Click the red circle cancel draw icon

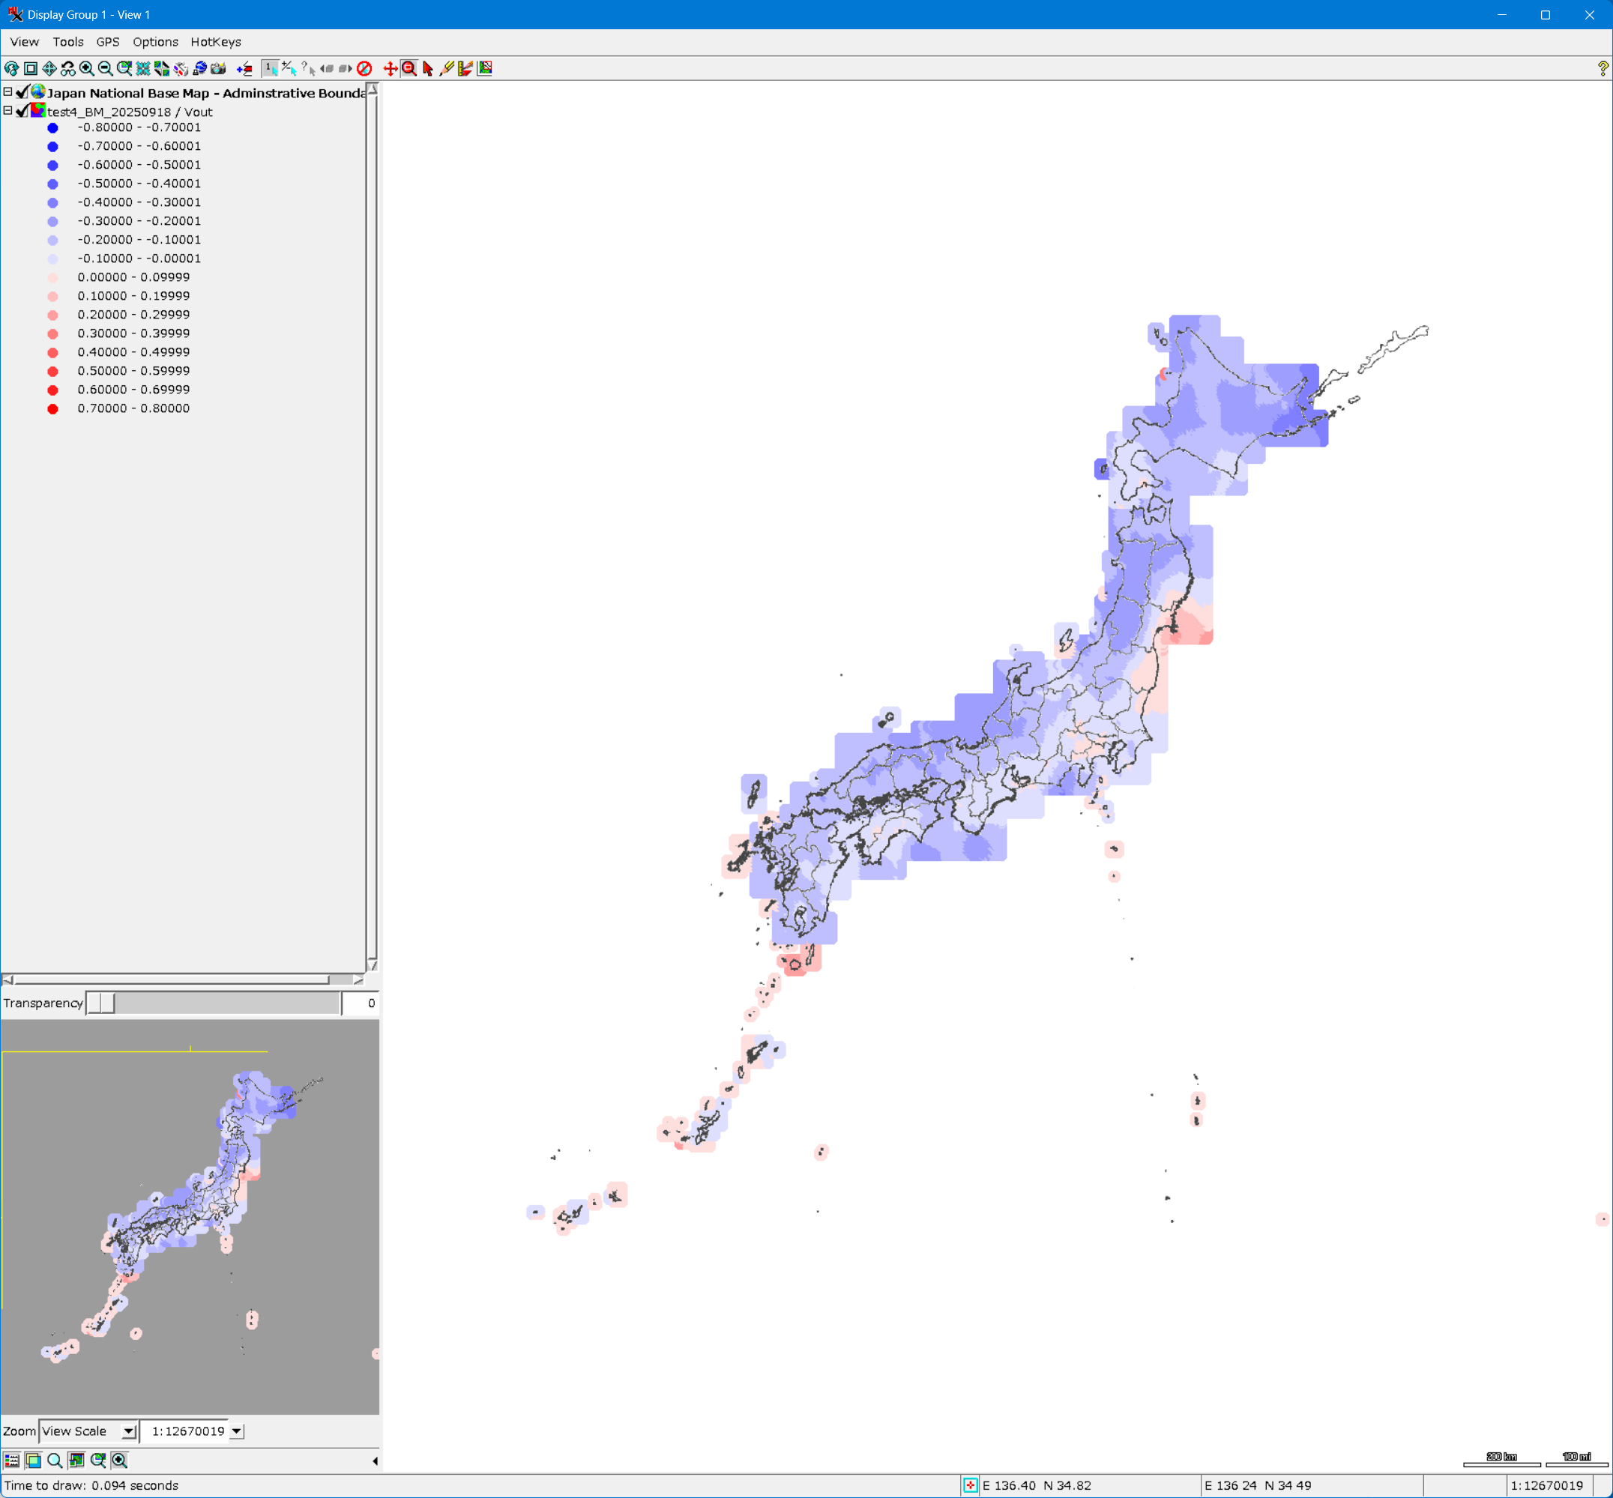tap(364, 69)
